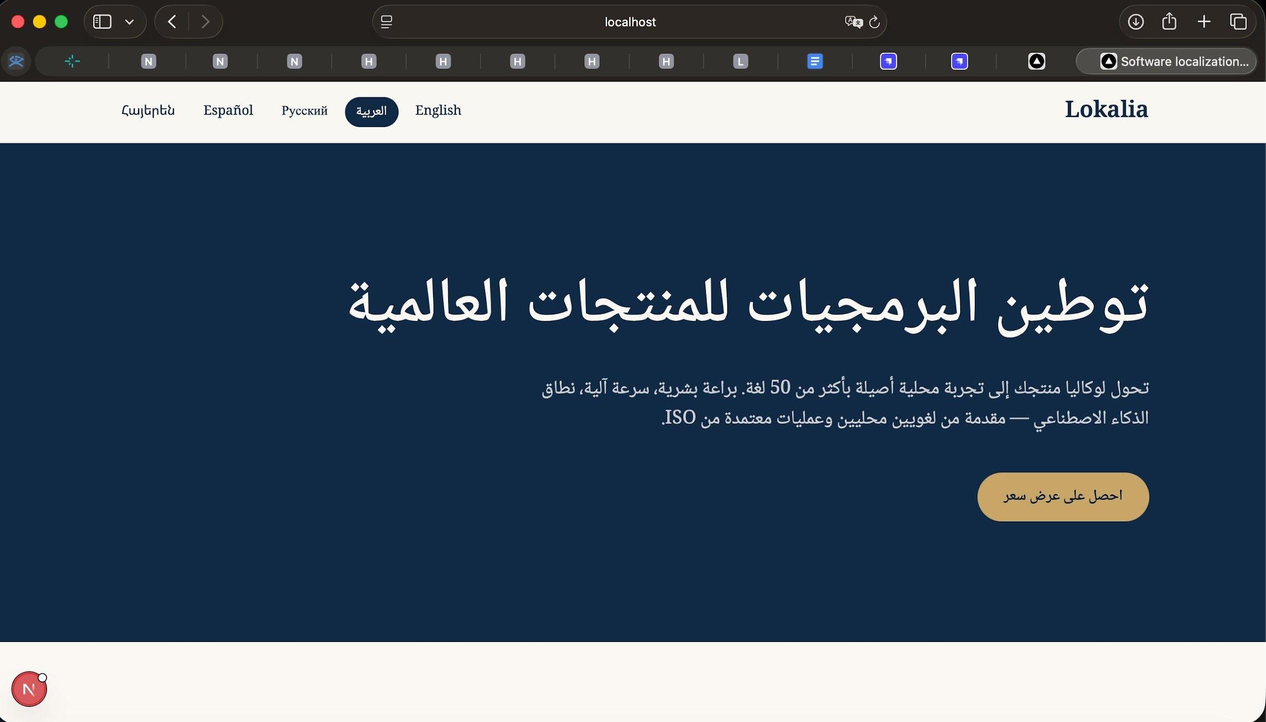Image resolution: width=1266 pixels, height=722 pixels.
Task: Go forward using the forward arrow
Action: [205, 22]
